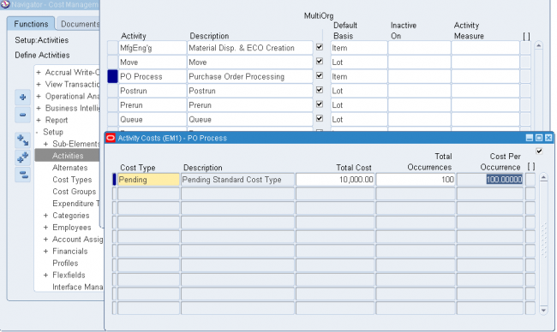The height and width of the screenshot is (332, 557).
Task: Expand the Categories tree node
Action: pos(45,216)
